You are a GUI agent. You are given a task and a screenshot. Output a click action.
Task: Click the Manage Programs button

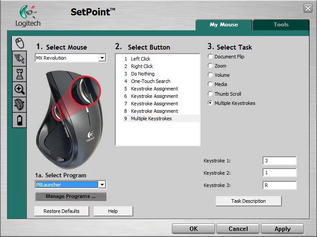pyautogui.click(x=71, y=197)
